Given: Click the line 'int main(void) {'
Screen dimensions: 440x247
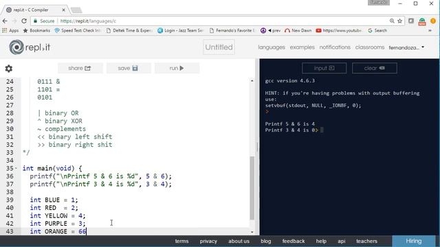Looking at the screenshot, I should (52, 168).
